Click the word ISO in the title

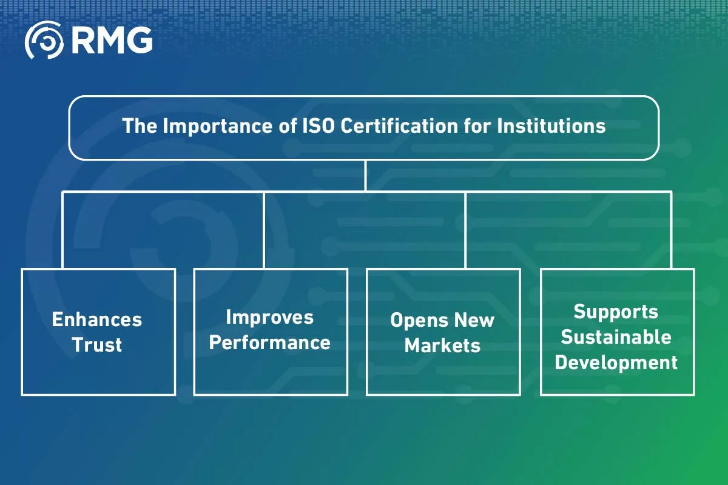point(317,127)
